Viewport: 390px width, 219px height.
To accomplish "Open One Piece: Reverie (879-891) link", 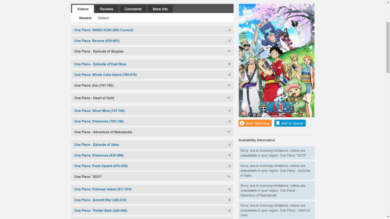I will [97, 41].
